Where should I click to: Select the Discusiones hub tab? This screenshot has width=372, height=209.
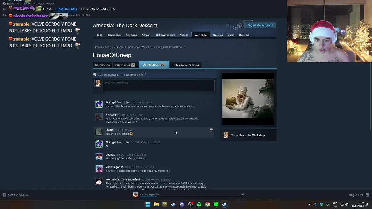tap(114, 35)
